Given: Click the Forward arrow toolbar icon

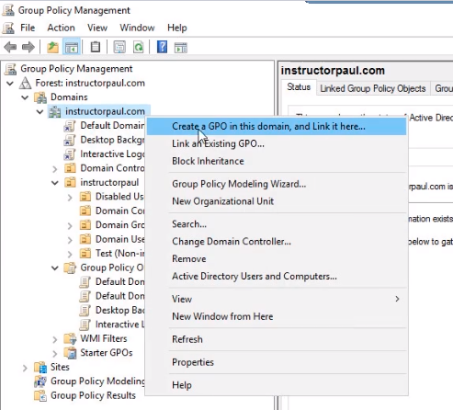Looking at the screenshot, I should pyautogui.click(x=28, y=48).
